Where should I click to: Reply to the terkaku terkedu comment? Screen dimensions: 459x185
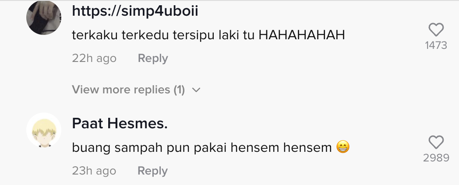click(x=153, y=58)
